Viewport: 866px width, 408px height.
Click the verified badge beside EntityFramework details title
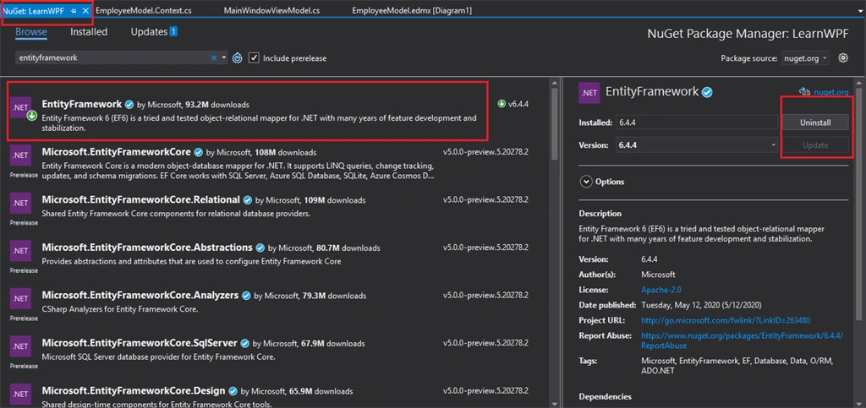[707, 93]
